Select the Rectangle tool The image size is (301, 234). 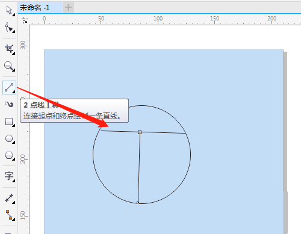(9, 122)
